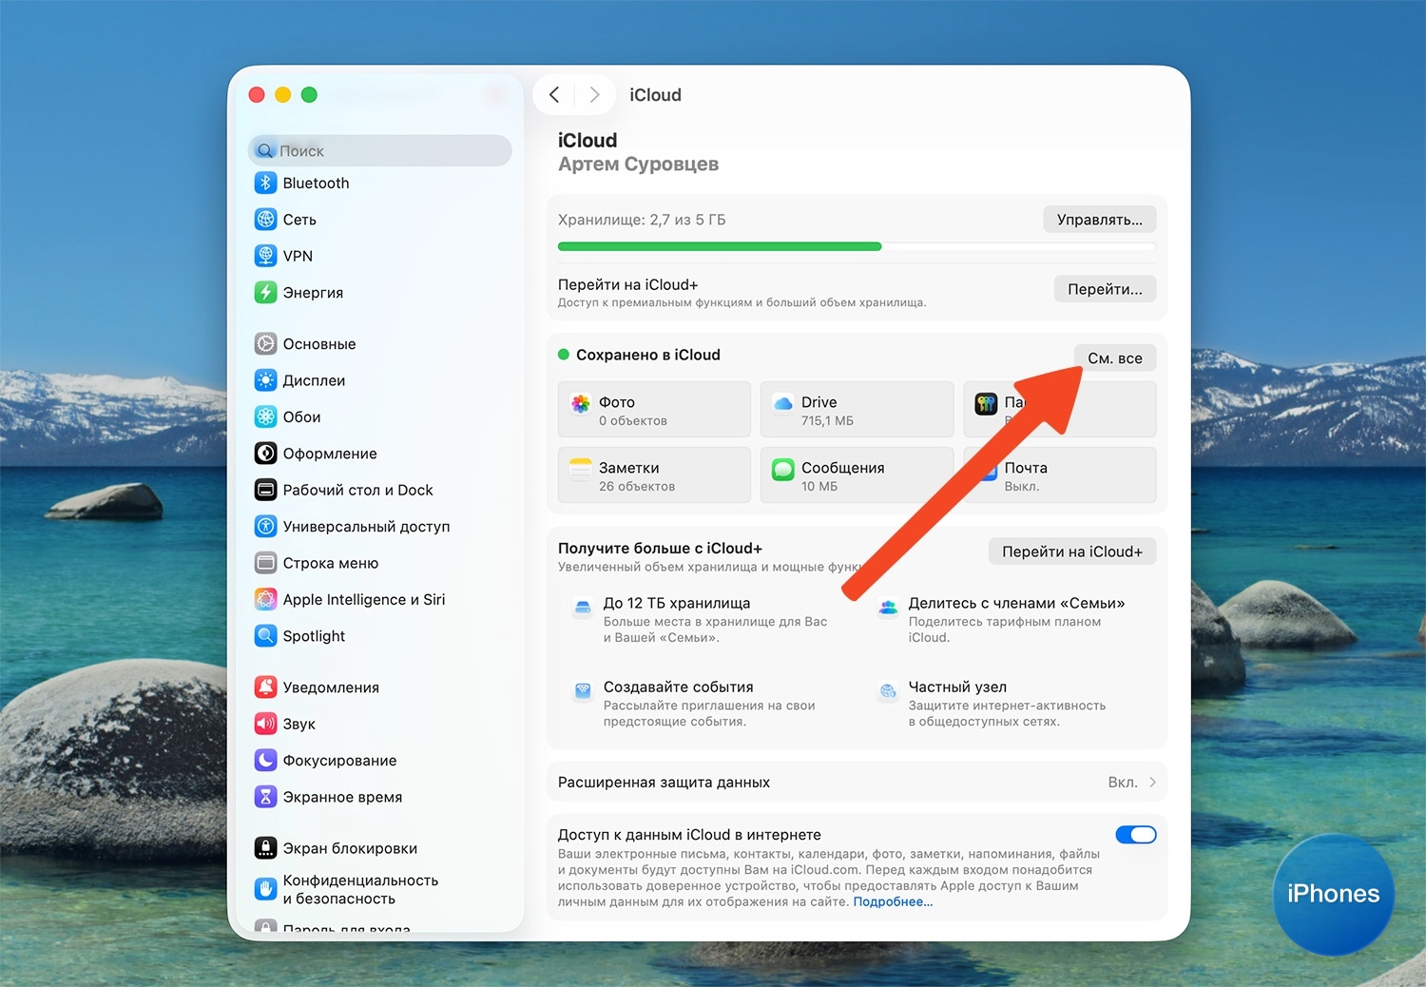The image size is (1426, 987).
Task: Select Bluetooth label in the sidebar
Action: click(x=316, y=183)
